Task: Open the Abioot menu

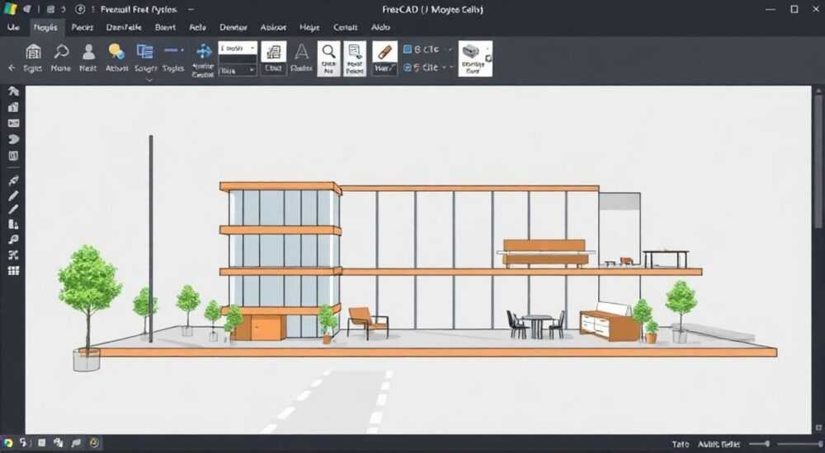Action: [x=273, y=27]
